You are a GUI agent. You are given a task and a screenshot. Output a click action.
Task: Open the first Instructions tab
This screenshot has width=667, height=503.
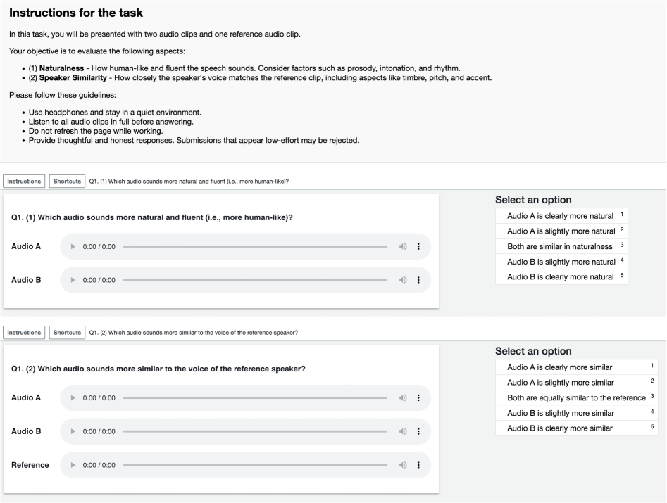[x=25, y=181]
